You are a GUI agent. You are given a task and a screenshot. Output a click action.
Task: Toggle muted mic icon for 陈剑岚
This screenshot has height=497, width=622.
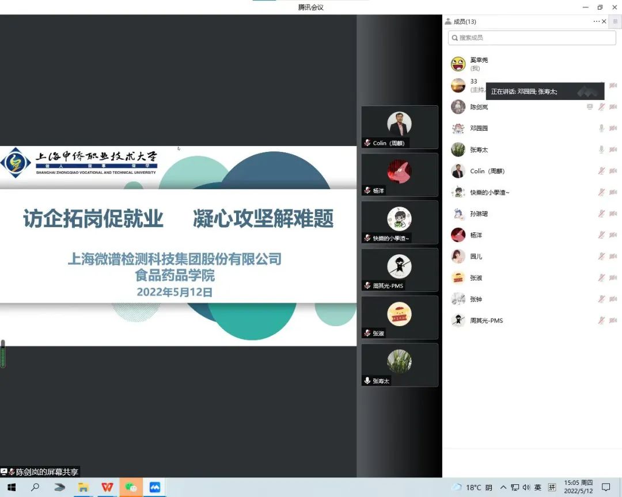coord(601,106)
